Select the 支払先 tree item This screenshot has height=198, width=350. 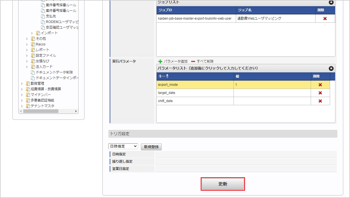coord(51,16)
